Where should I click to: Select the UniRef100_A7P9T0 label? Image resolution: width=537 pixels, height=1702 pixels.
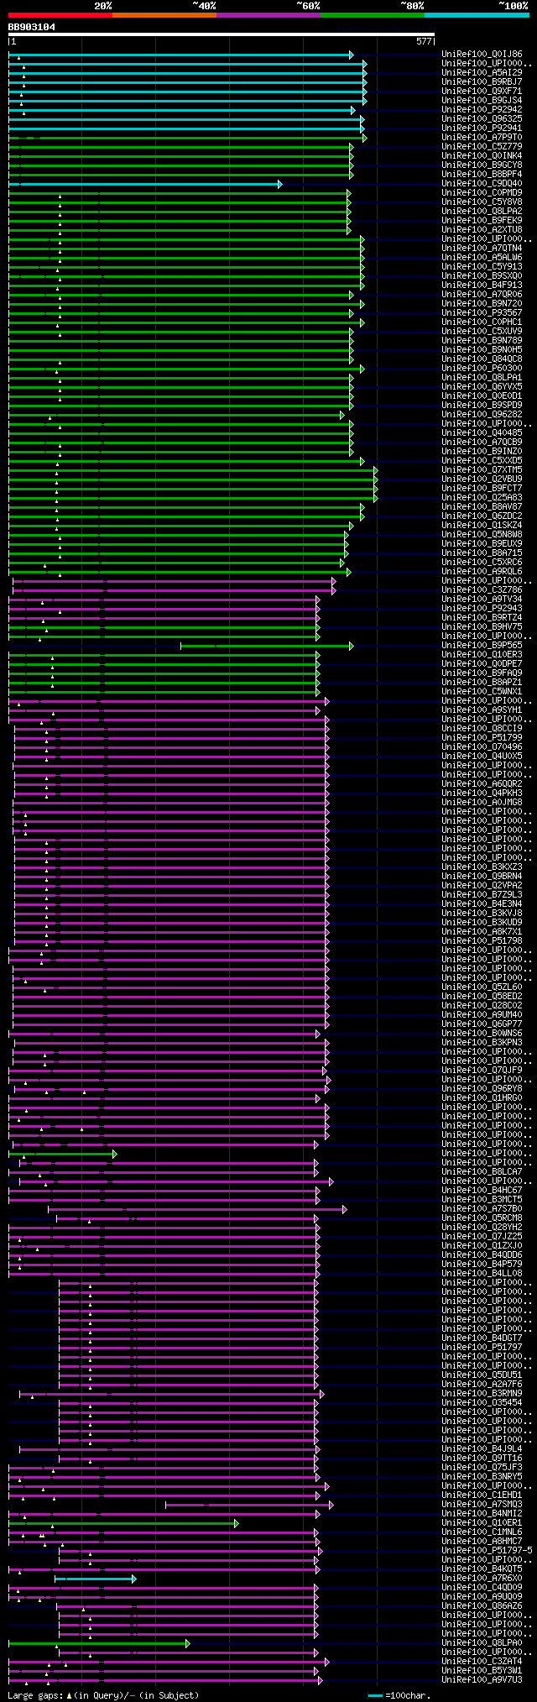click(x=482, y=138)
